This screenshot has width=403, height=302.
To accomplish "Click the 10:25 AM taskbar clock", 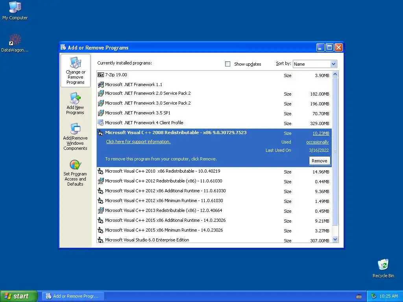I will (388, 296).
